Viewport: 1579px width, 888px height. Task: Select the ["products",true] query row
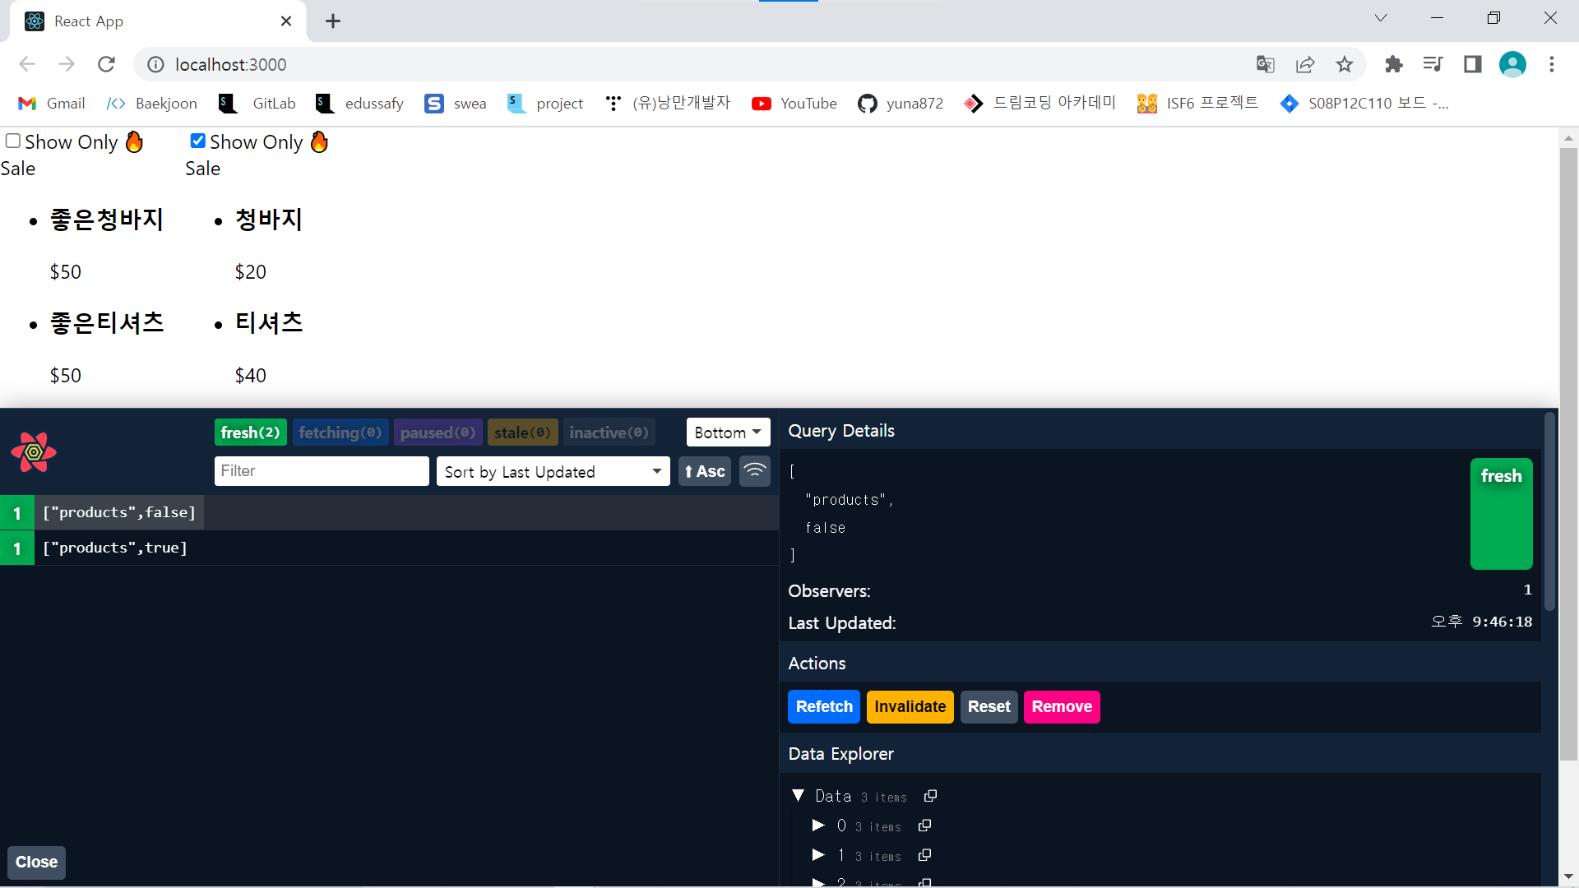(x=115, y=548)
